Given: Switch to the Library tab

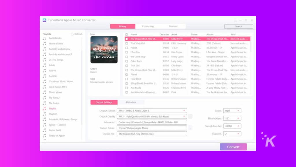Looking at the screenshot, I should point(123,26).
